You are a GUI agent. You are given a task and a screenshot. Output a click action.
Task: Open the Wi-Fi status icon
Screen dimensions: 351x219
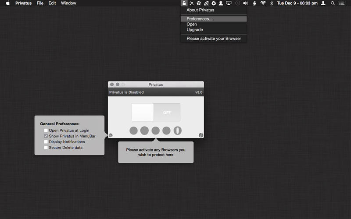click(x=263, y=3)
